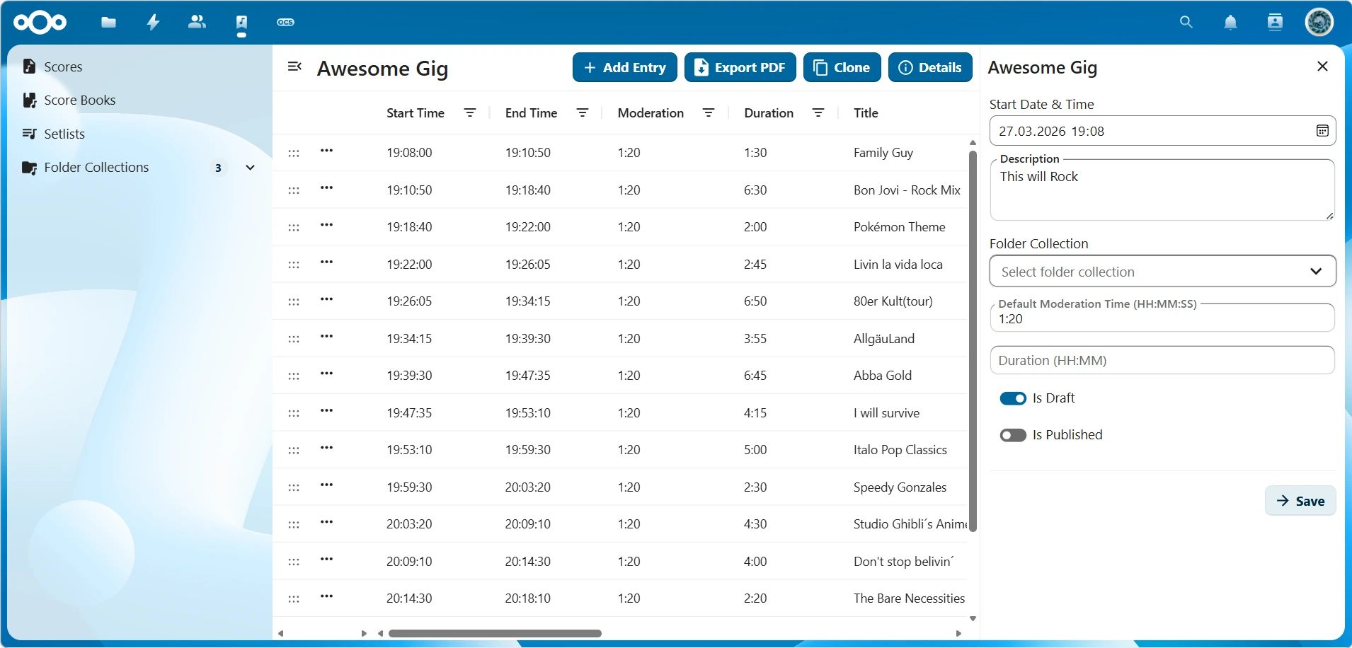Go to Score Books in the sidebar
The width and height of the screenshot is (1352, 648).
coord(79,100)
